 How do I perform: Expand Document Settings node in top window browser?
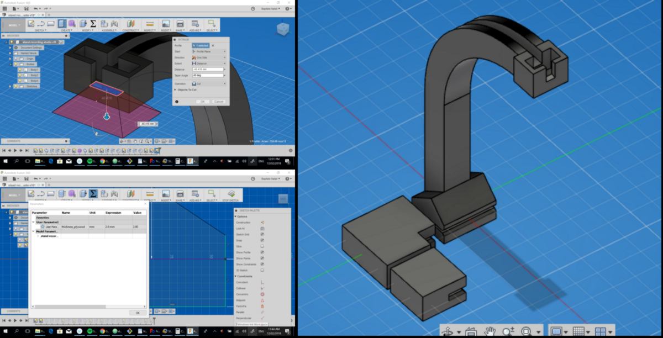coord(11,47)
